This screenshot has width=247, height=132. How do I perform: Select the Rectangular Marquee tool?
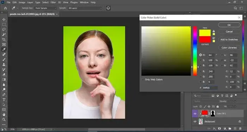(x=4, y=25)
